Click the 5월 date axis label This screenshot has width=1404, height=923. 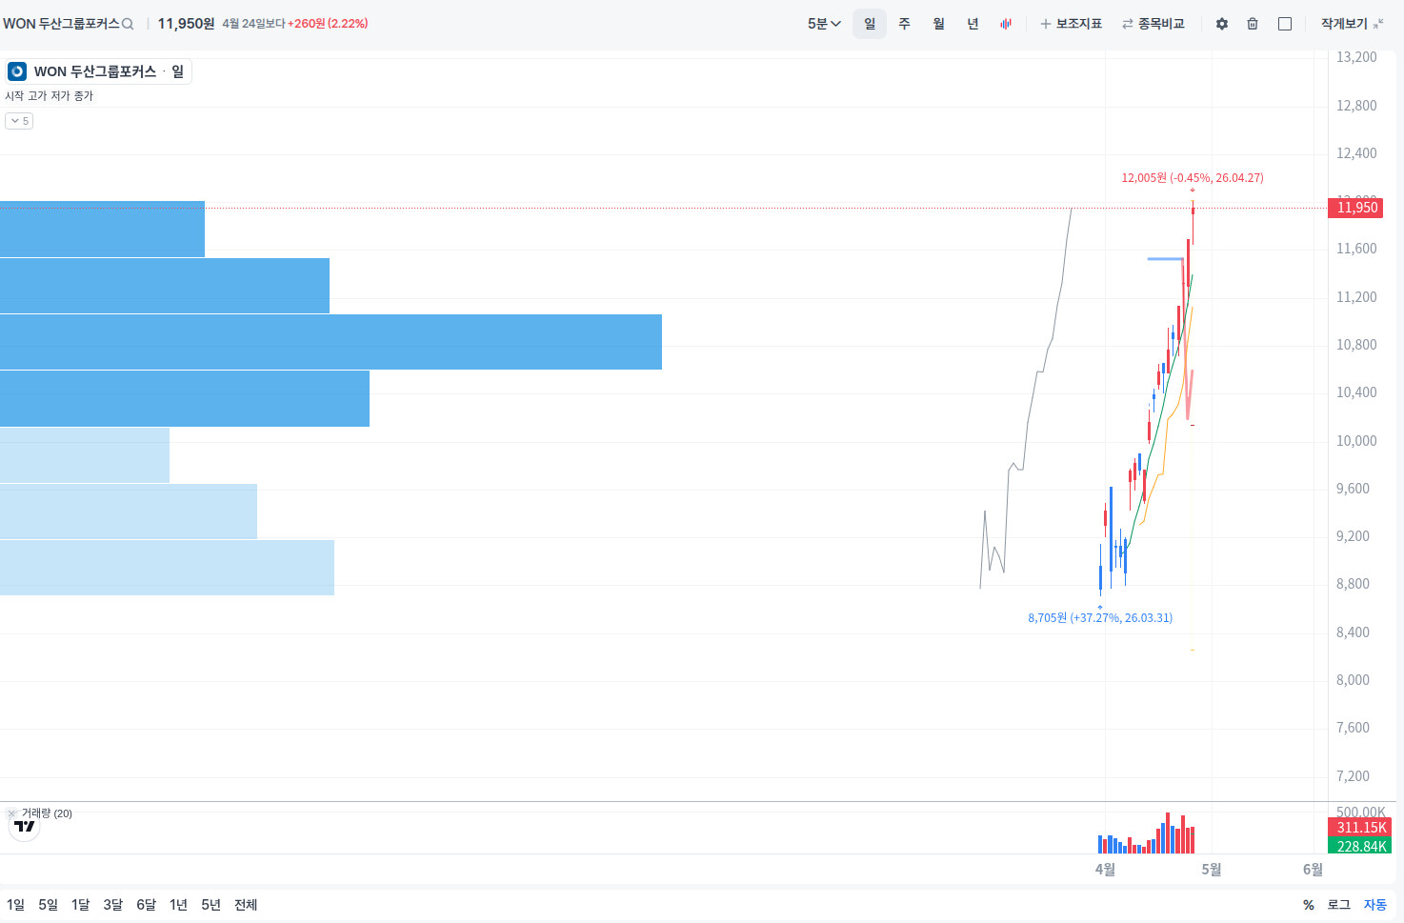1212,870
